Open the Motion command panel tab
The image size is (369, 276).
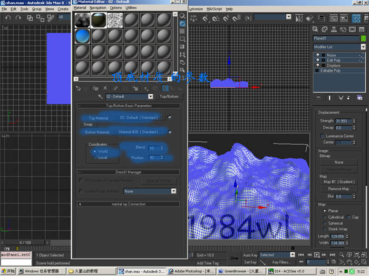point(343,29)
